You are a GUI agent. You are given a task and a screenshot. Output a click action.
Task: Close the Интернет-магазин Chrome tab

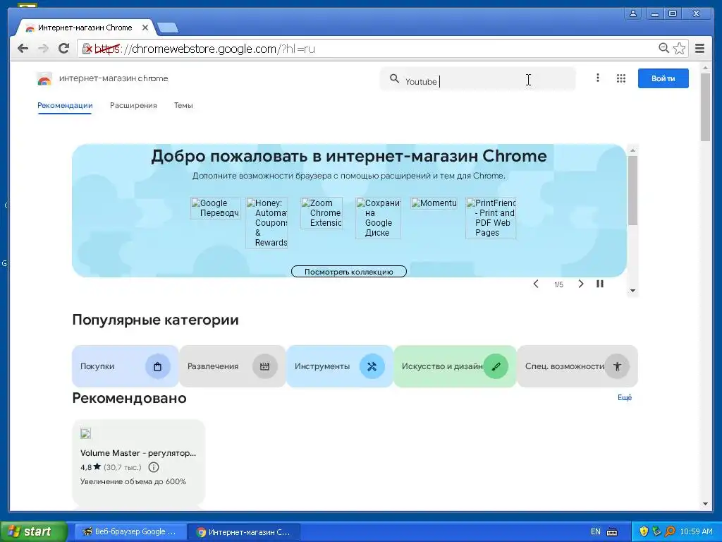[x=145, y=28]
